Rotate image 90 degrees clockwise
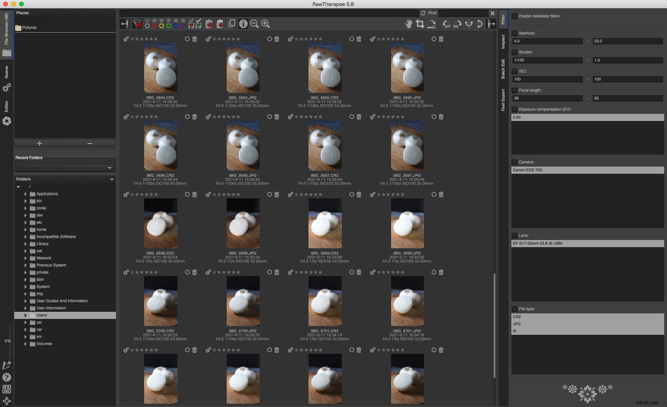The height and width of the screenshot is (407, 667). tap(458, 24)
